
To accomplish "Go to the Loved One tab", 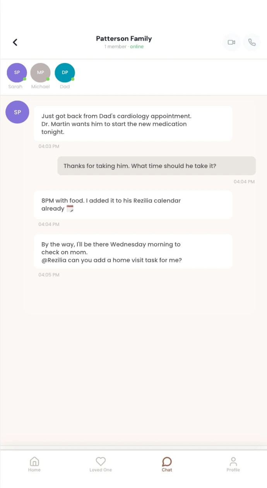I will [101, 464].
